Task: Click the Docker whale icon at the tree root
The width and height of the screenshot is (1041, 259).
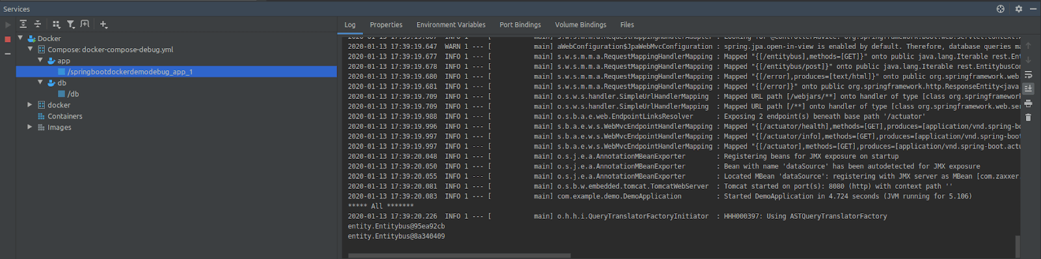Action: tap(31, 38)
